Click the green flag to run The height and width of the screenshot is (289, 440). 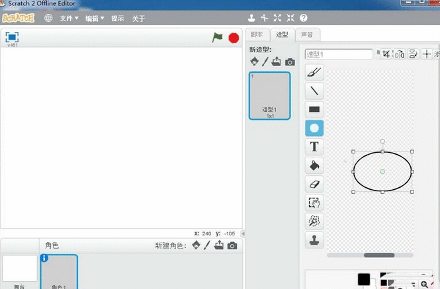218,38
